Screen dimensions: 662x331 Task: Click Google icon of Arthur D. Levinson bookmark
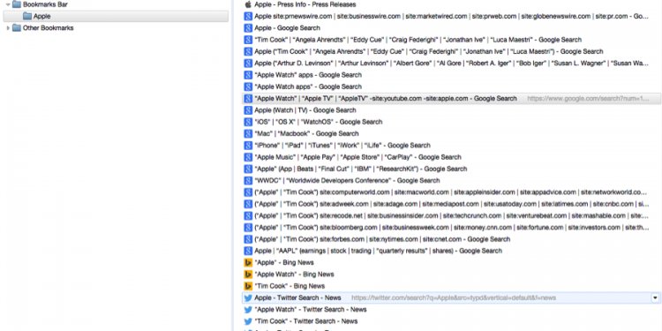(x=248, y=64)
